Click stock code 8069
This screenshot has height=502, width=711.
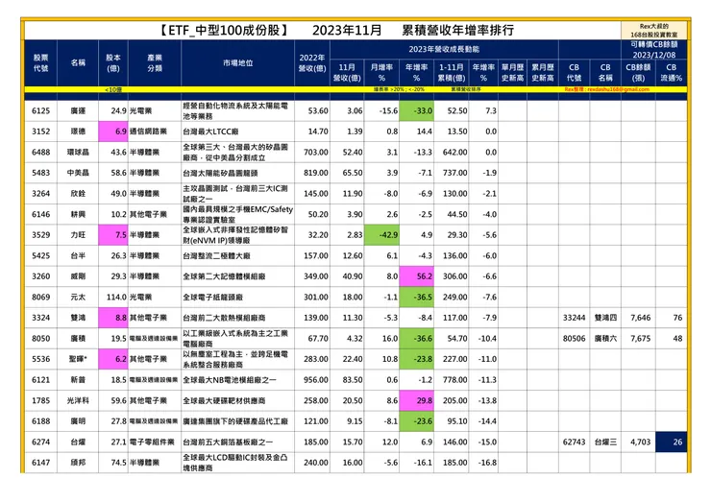40,298
